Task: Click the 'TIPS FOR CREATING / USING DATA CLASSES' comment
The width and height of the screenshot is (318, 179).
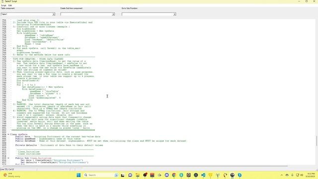Action: [x=38, y=59]
